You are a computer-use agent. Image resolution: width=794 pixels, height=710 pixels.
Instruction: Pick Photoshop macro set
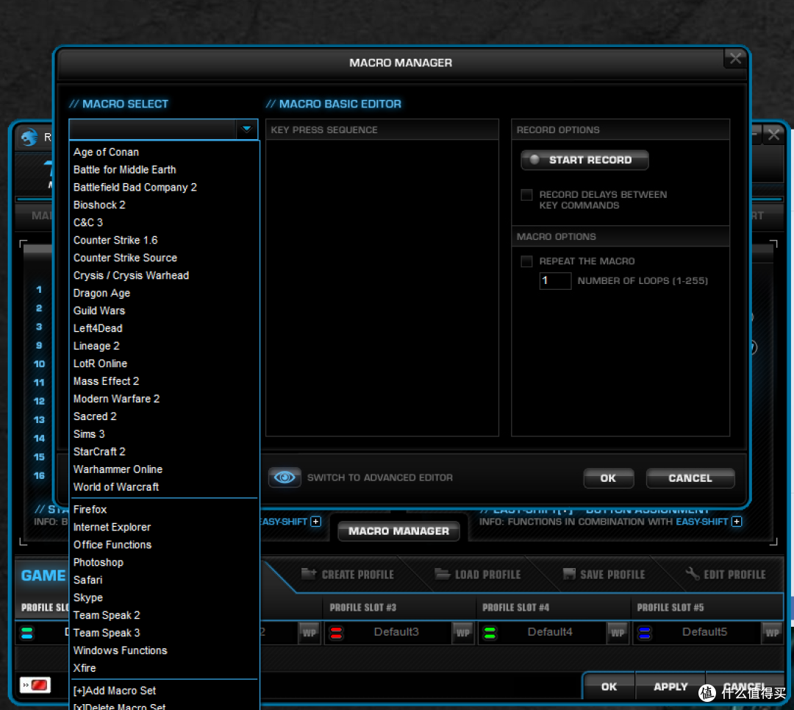click(x=99, y=563)
